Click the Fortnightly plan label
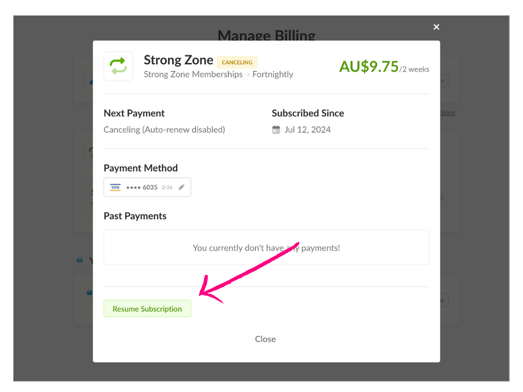Image resolution: width=523 pixels, height=392 pixels. 272,74
